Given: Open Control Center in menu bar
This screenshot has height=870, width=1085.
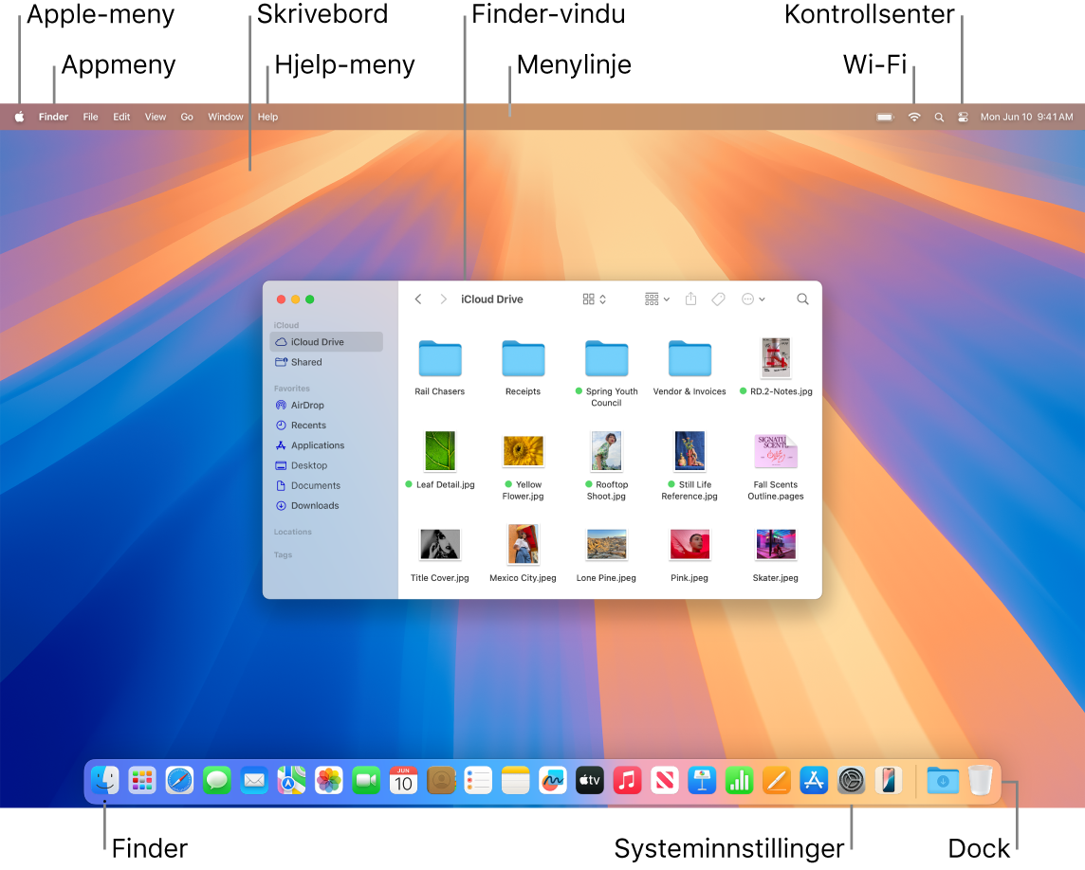Looking at the screenshot, I should click(x=963, y=117).
